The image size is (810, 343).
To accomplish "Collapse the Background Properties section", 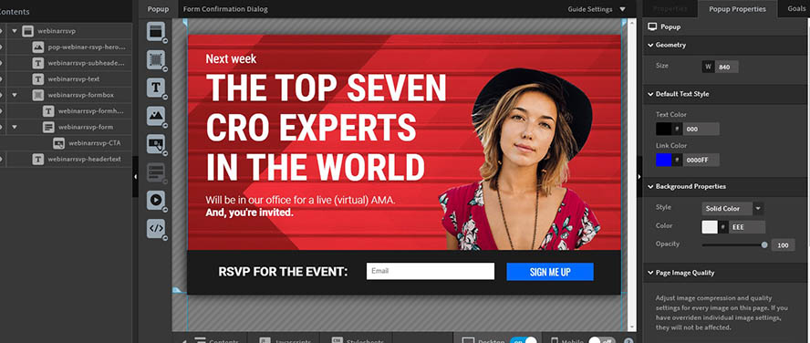I will point(650,186).
